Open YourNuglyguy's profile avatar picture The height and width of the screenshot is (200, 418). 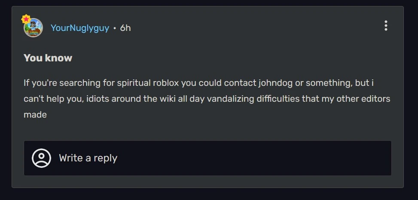point(34,28)
